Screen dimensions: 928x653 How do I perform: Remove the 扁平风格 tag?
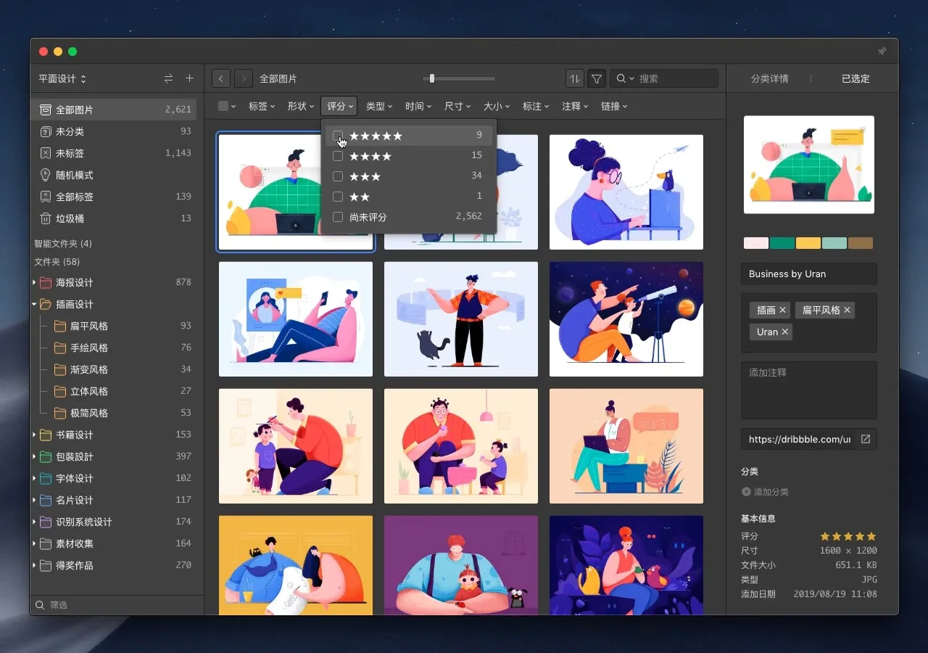[847, 310]
